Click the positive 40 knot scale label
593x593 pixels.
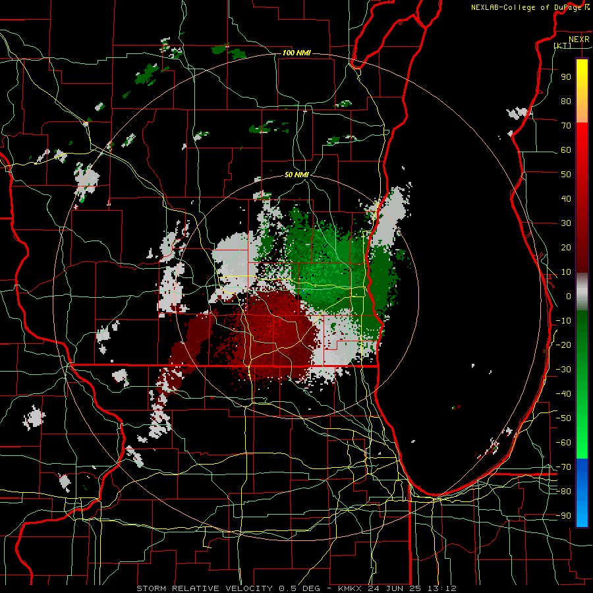point(566,198)
